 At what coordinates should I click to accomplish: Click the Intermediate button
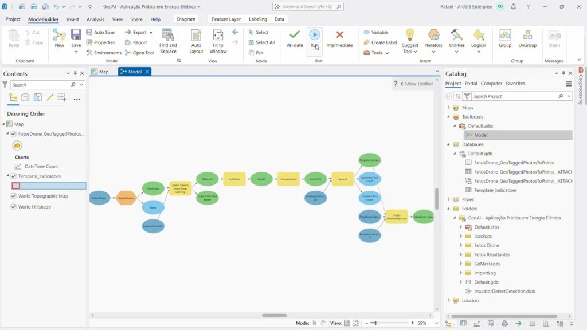pos(339,38)
